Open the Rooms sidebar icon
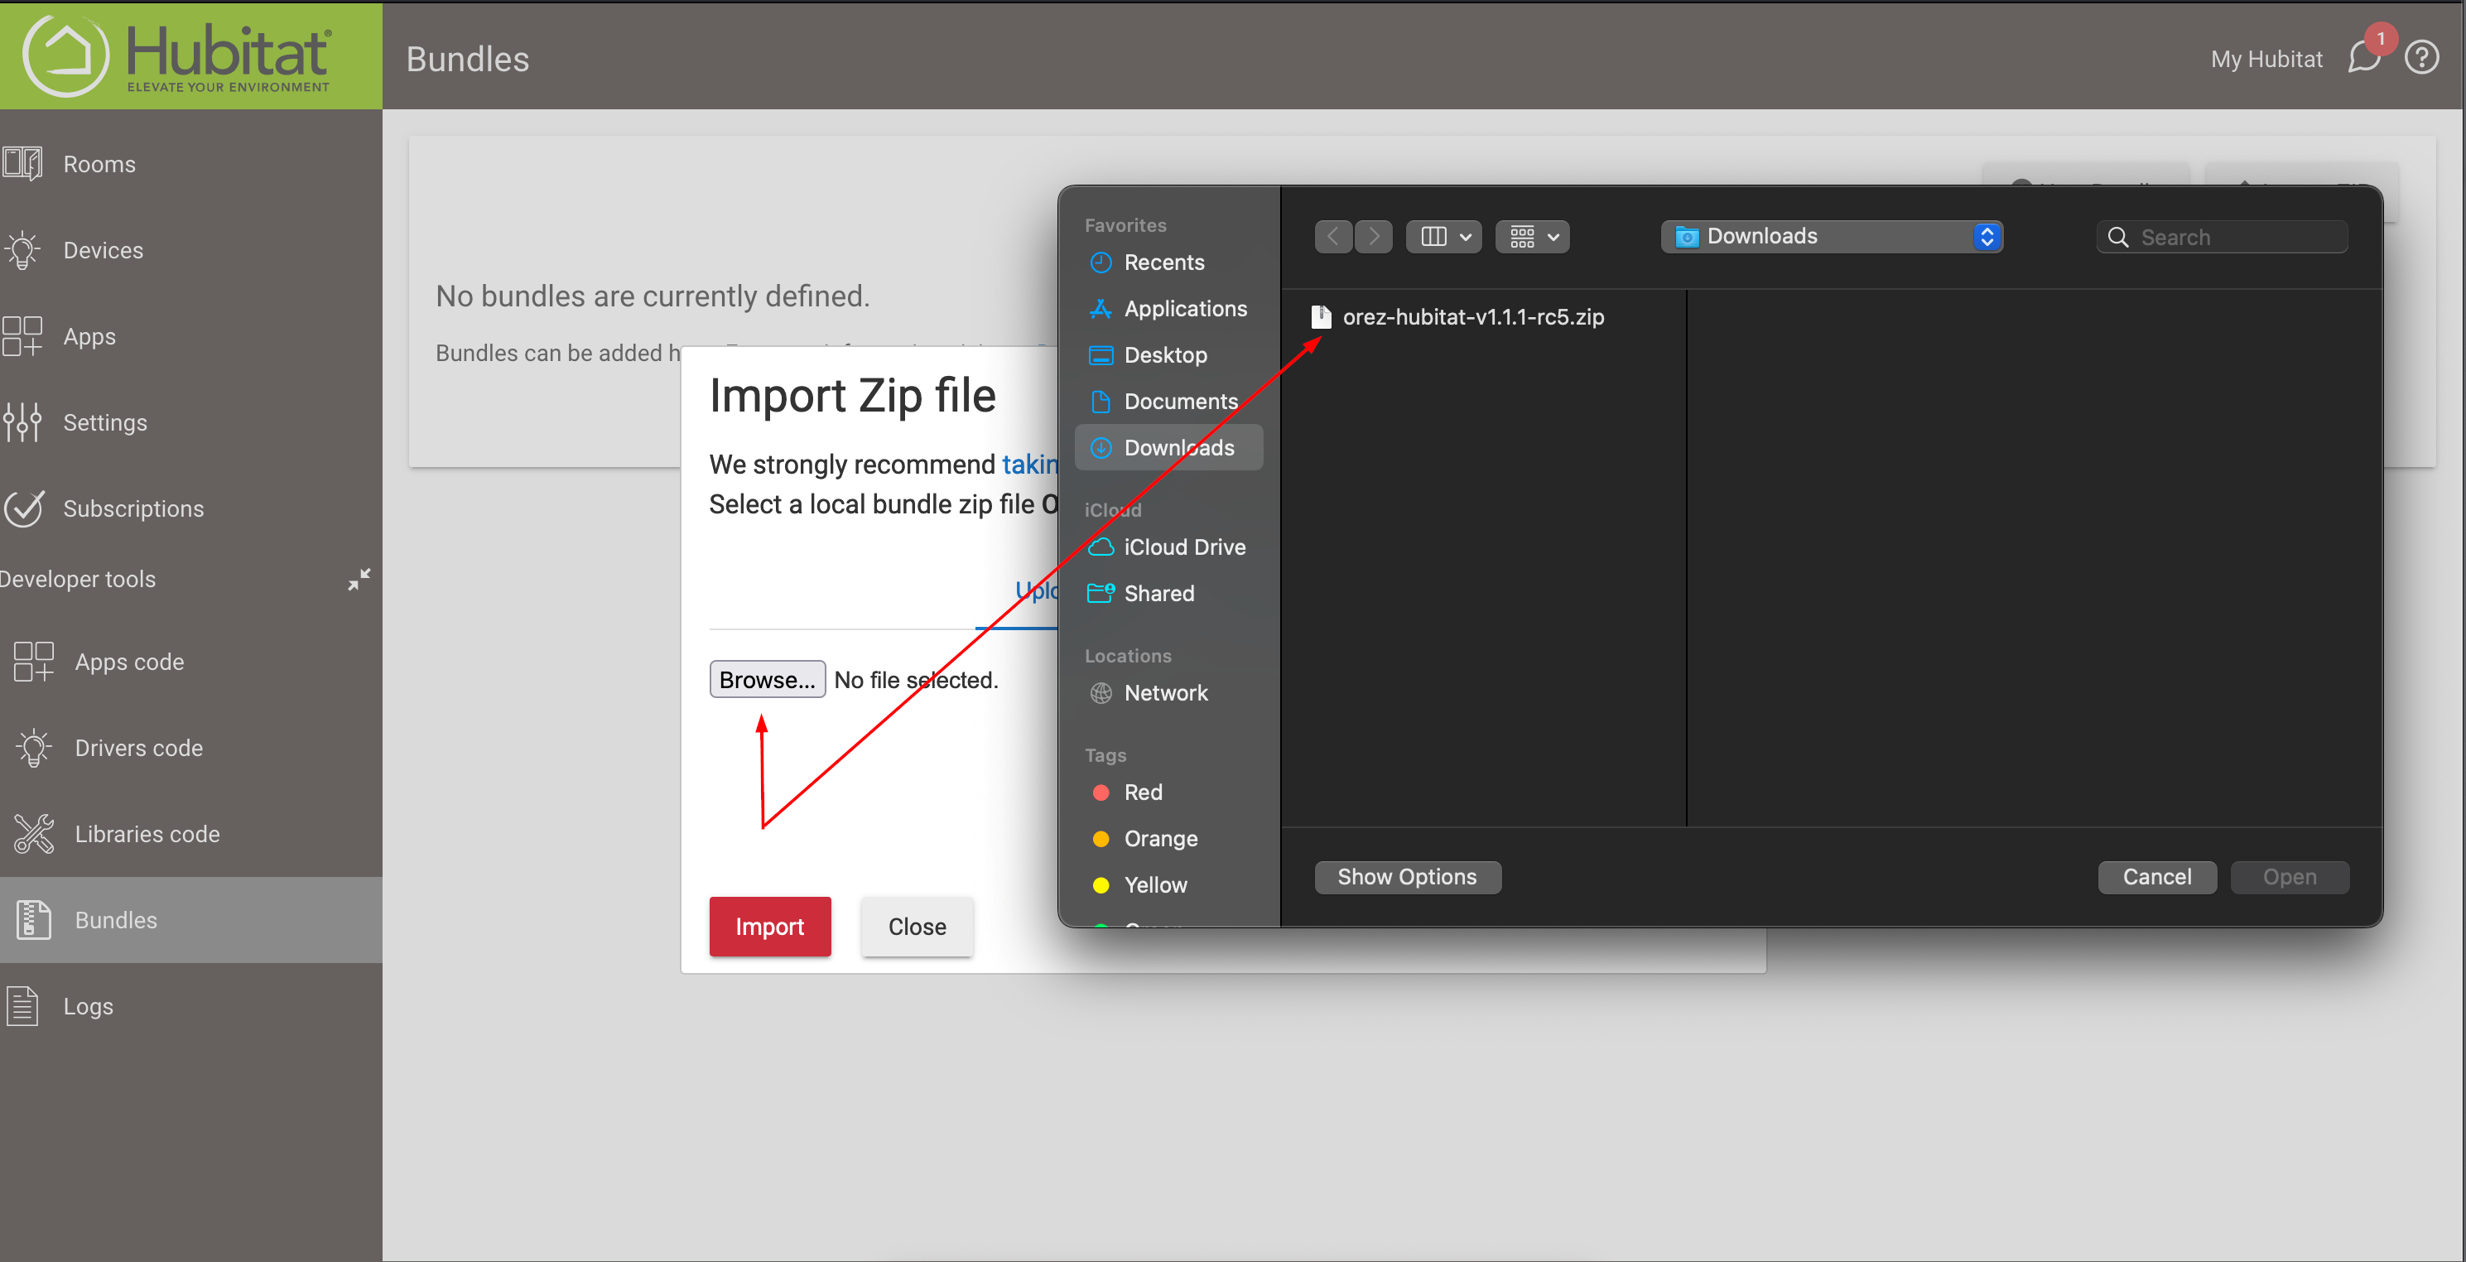Screen dimensions: 2466x1262 pos(23,164)
